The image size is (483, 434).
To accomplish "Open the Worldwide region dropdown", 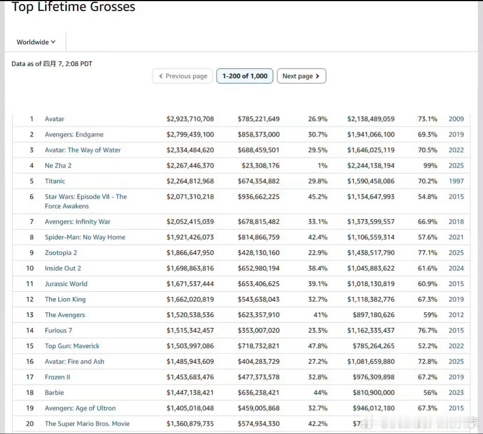I will 36,42.
